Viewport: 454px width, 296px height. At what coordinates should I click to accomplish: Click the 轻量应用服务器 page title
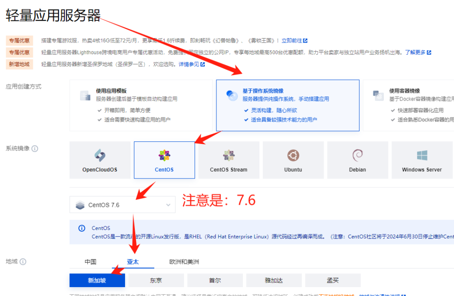(x=53, y=15)
